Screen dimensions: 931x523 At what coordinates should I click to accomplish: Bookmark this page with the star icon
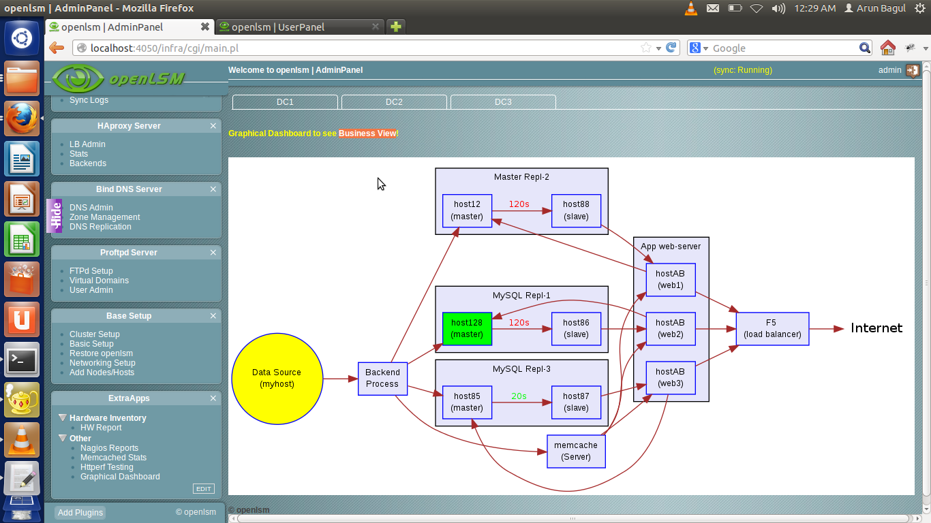coord(646,48)
